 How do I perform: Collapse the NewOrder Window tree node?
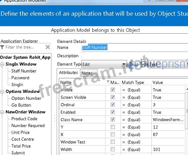pos(2,112)
